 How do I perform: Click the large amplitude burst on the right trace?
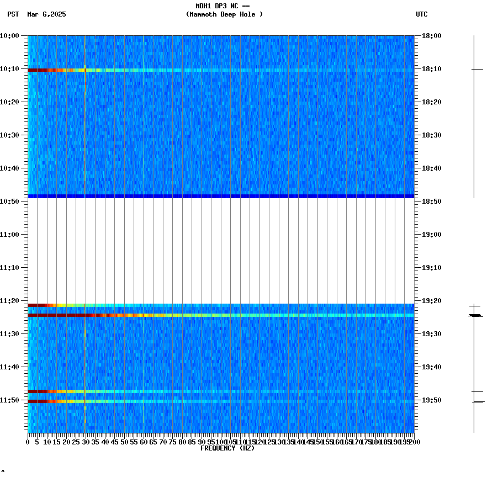tap(474, 315)
